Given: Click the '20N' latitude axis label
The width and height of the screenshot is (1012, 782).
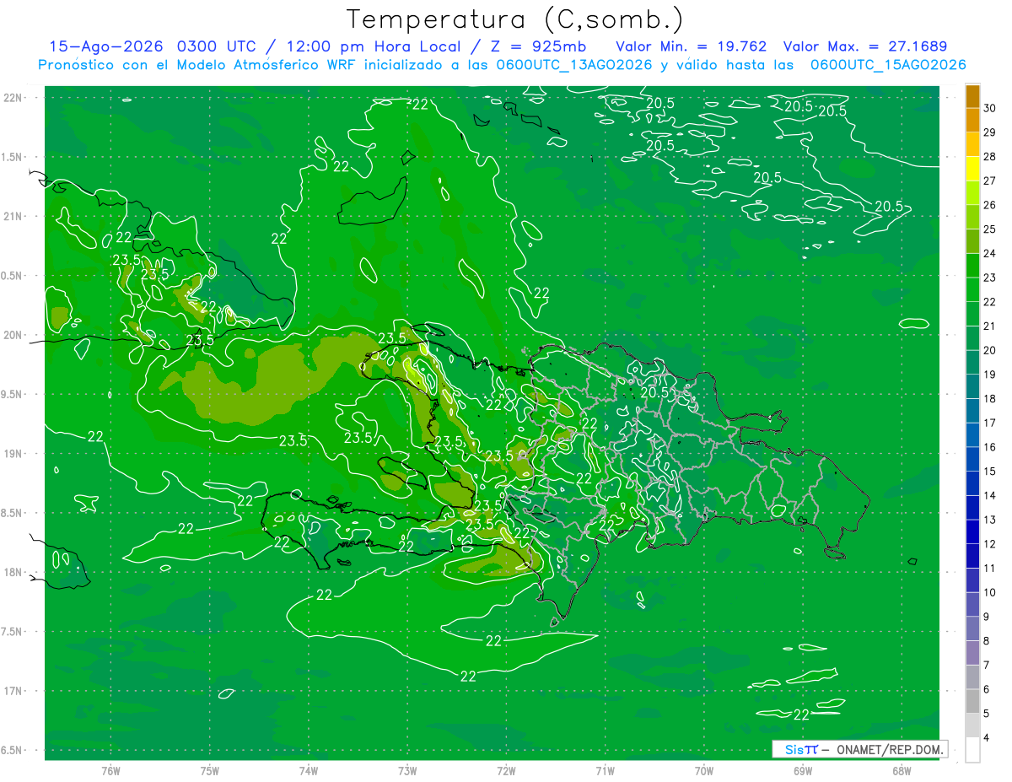Looking at the screenshot, I should pos(13,335).
